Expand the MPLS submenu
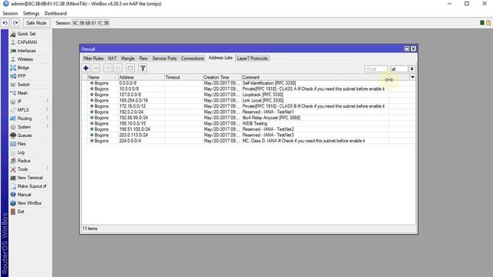The height and width of the screenshot is (277, 493). coord(23,110)
